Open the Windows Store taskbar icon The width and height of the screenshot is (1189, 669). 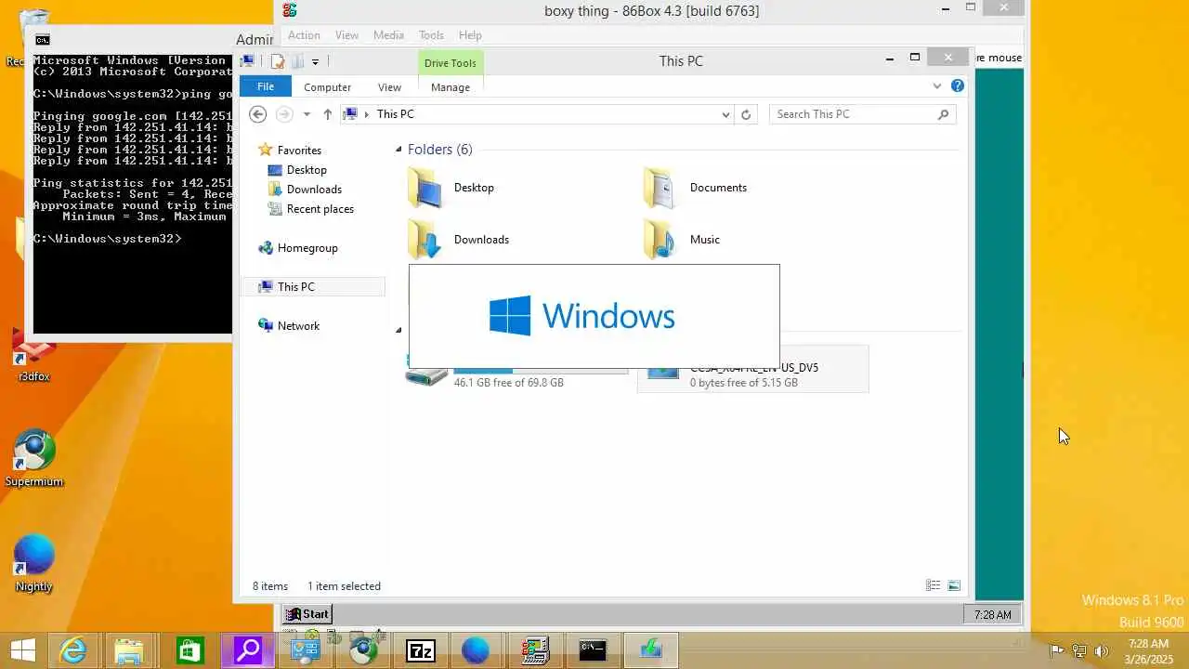click(189, 650)
